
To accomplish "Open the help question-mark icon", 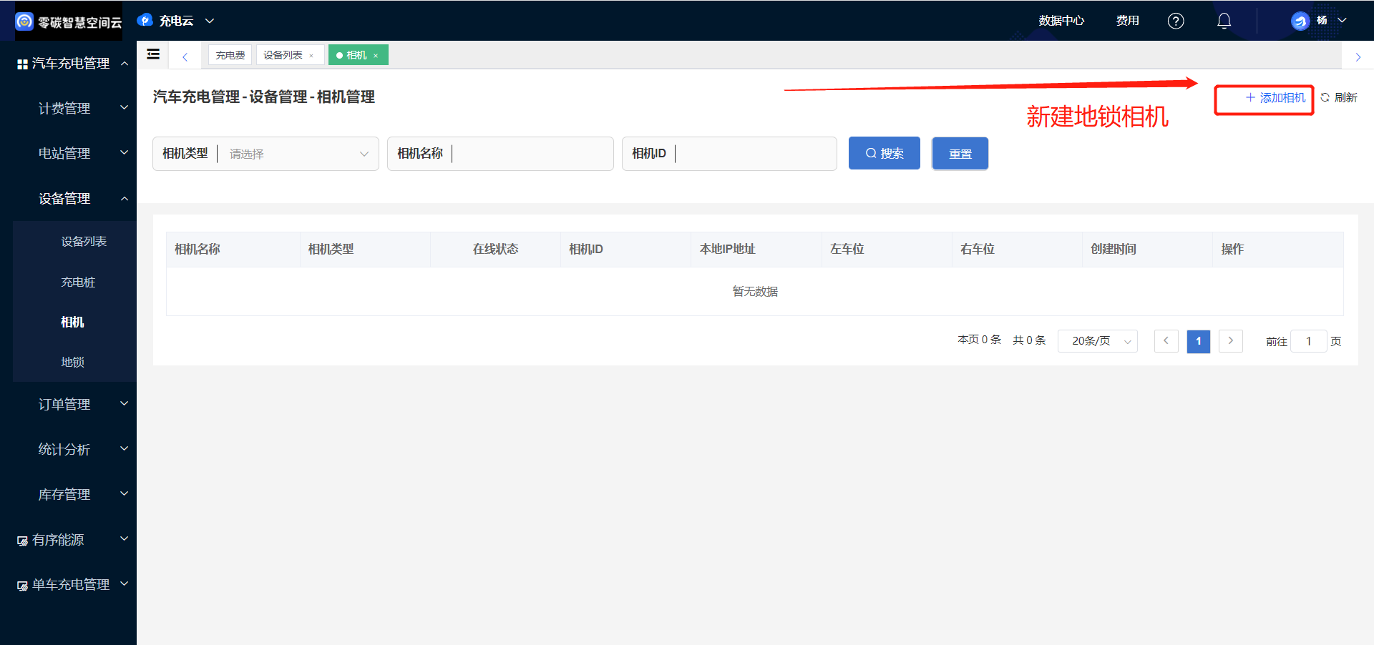I will click(x=1175, y=21).
